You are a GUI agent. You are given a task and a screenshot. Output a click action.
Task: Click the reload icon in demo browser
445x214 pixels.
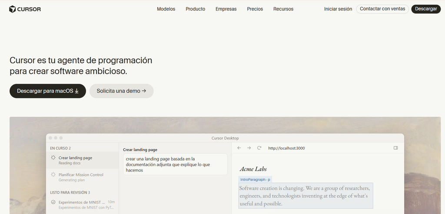pyautogui.click(x=259, y=148)
